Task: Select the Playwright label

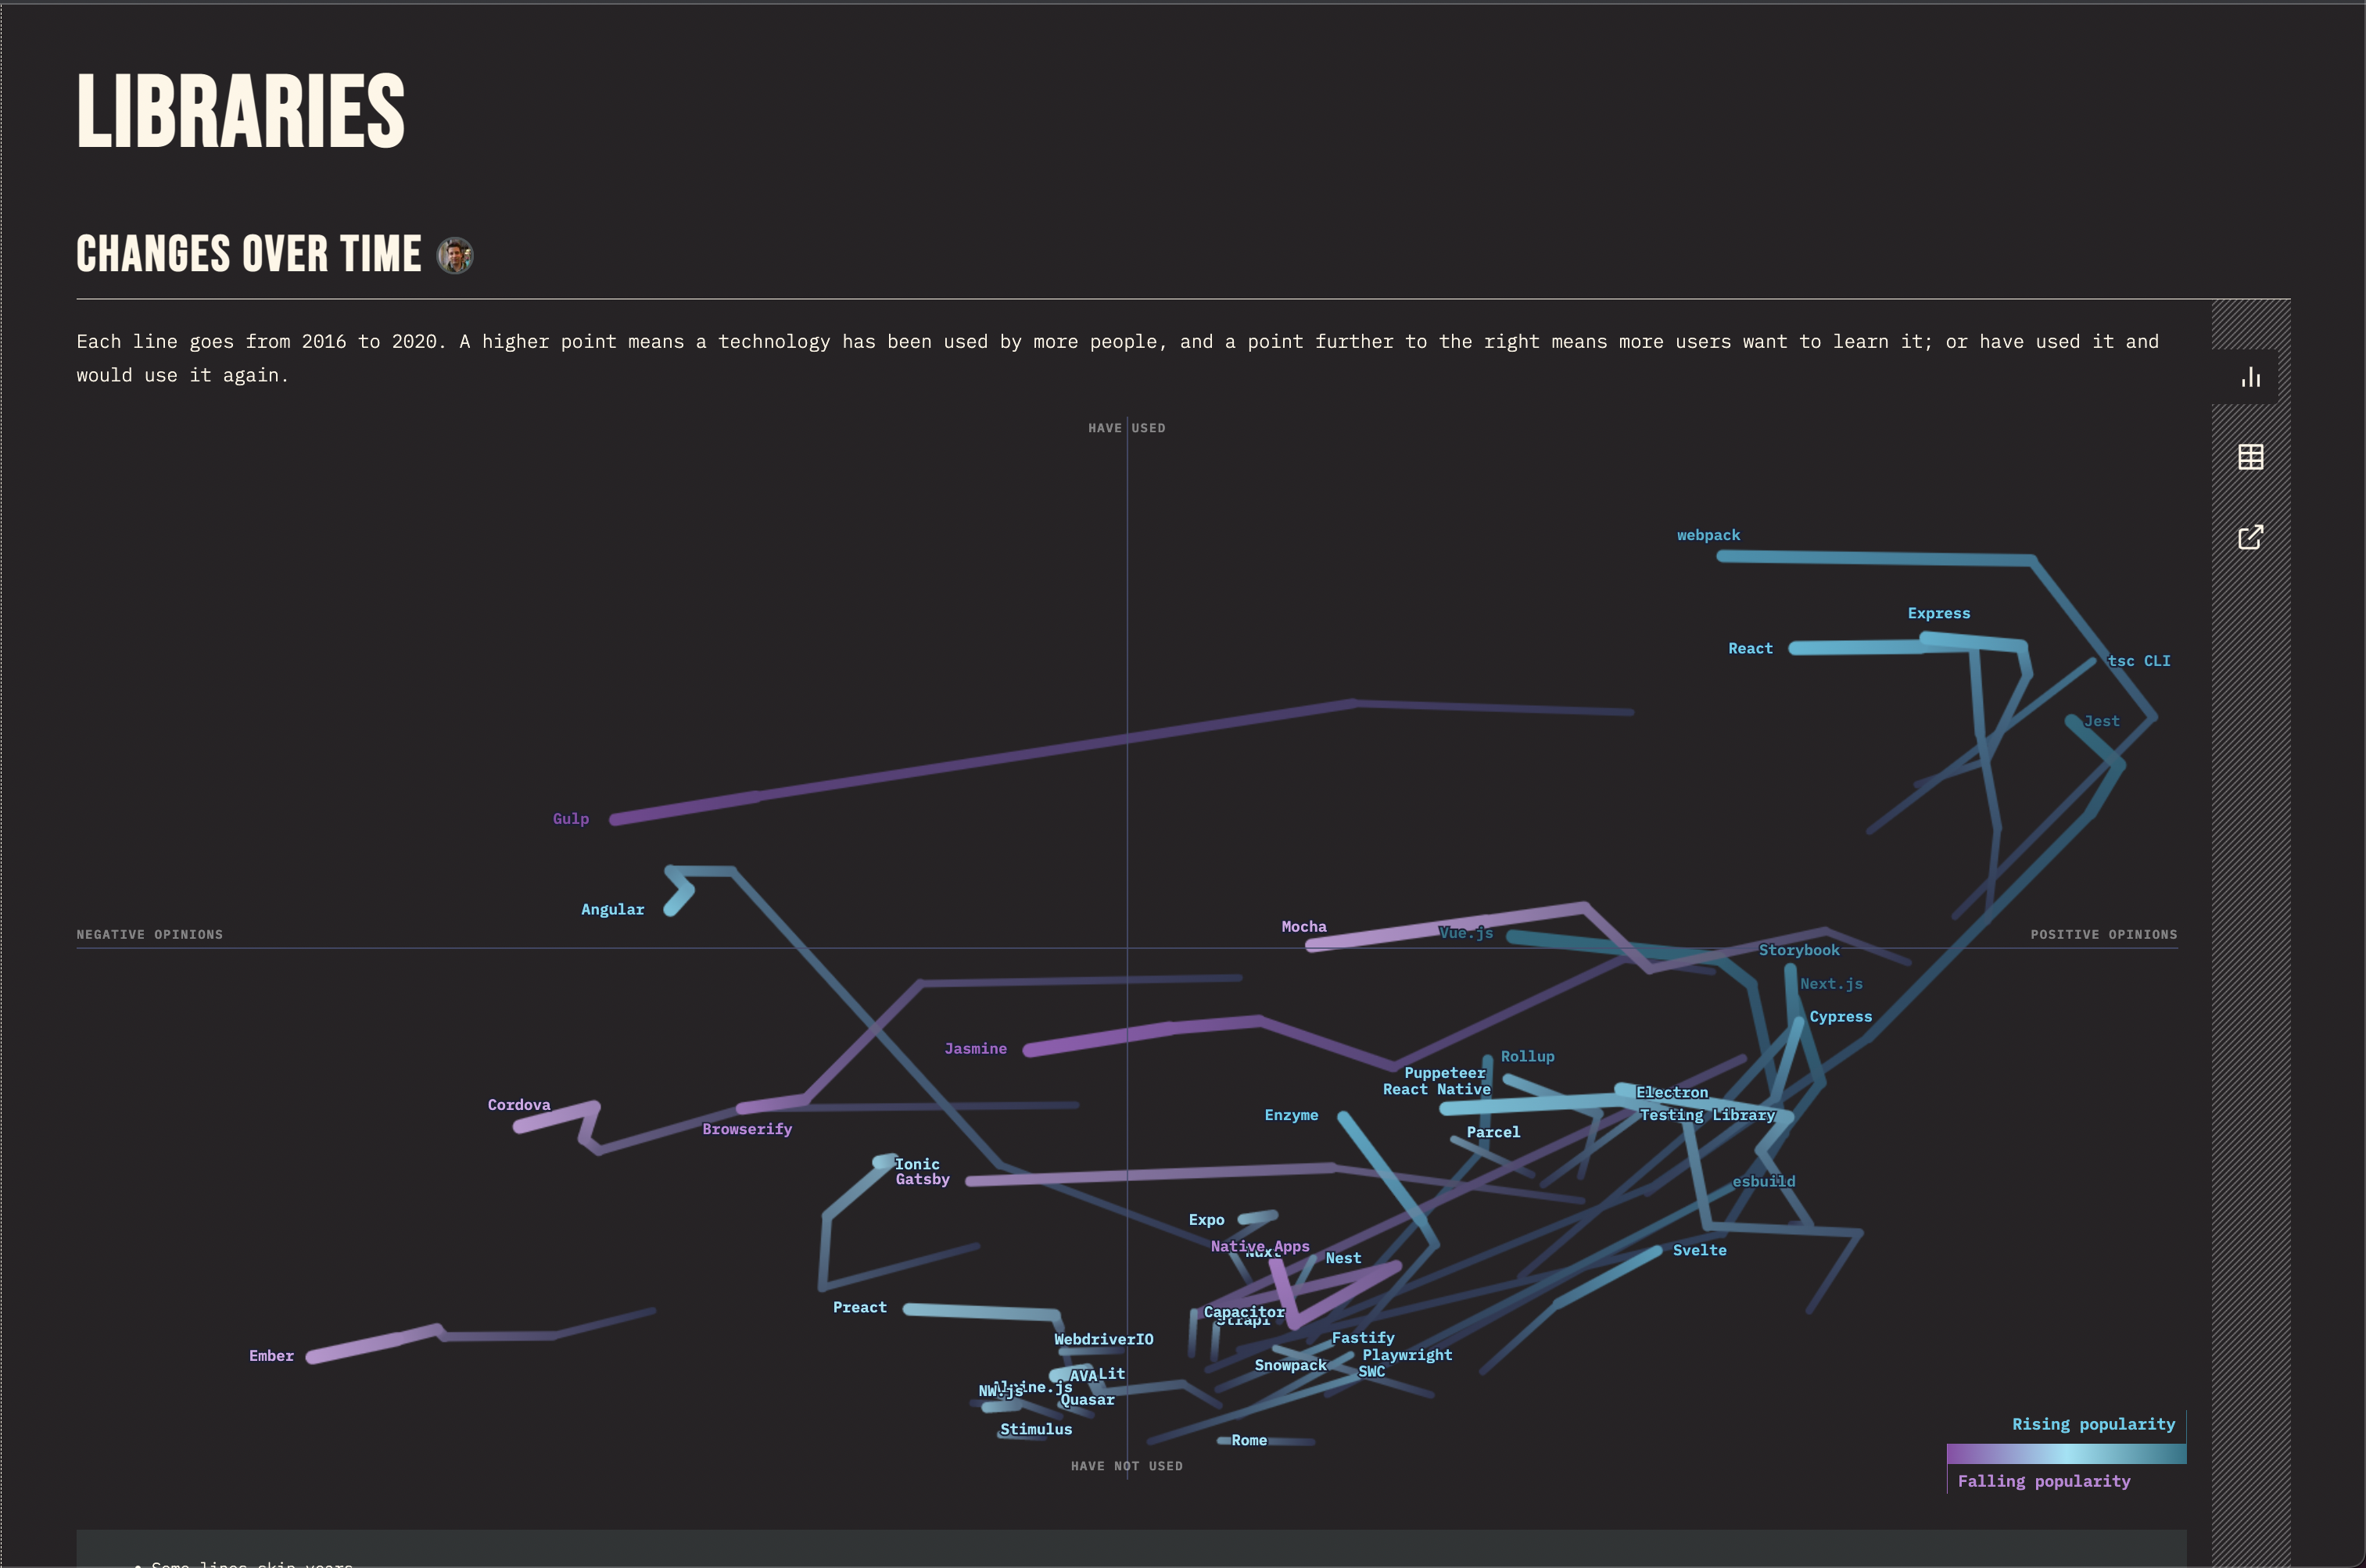Action: 1407,1355
